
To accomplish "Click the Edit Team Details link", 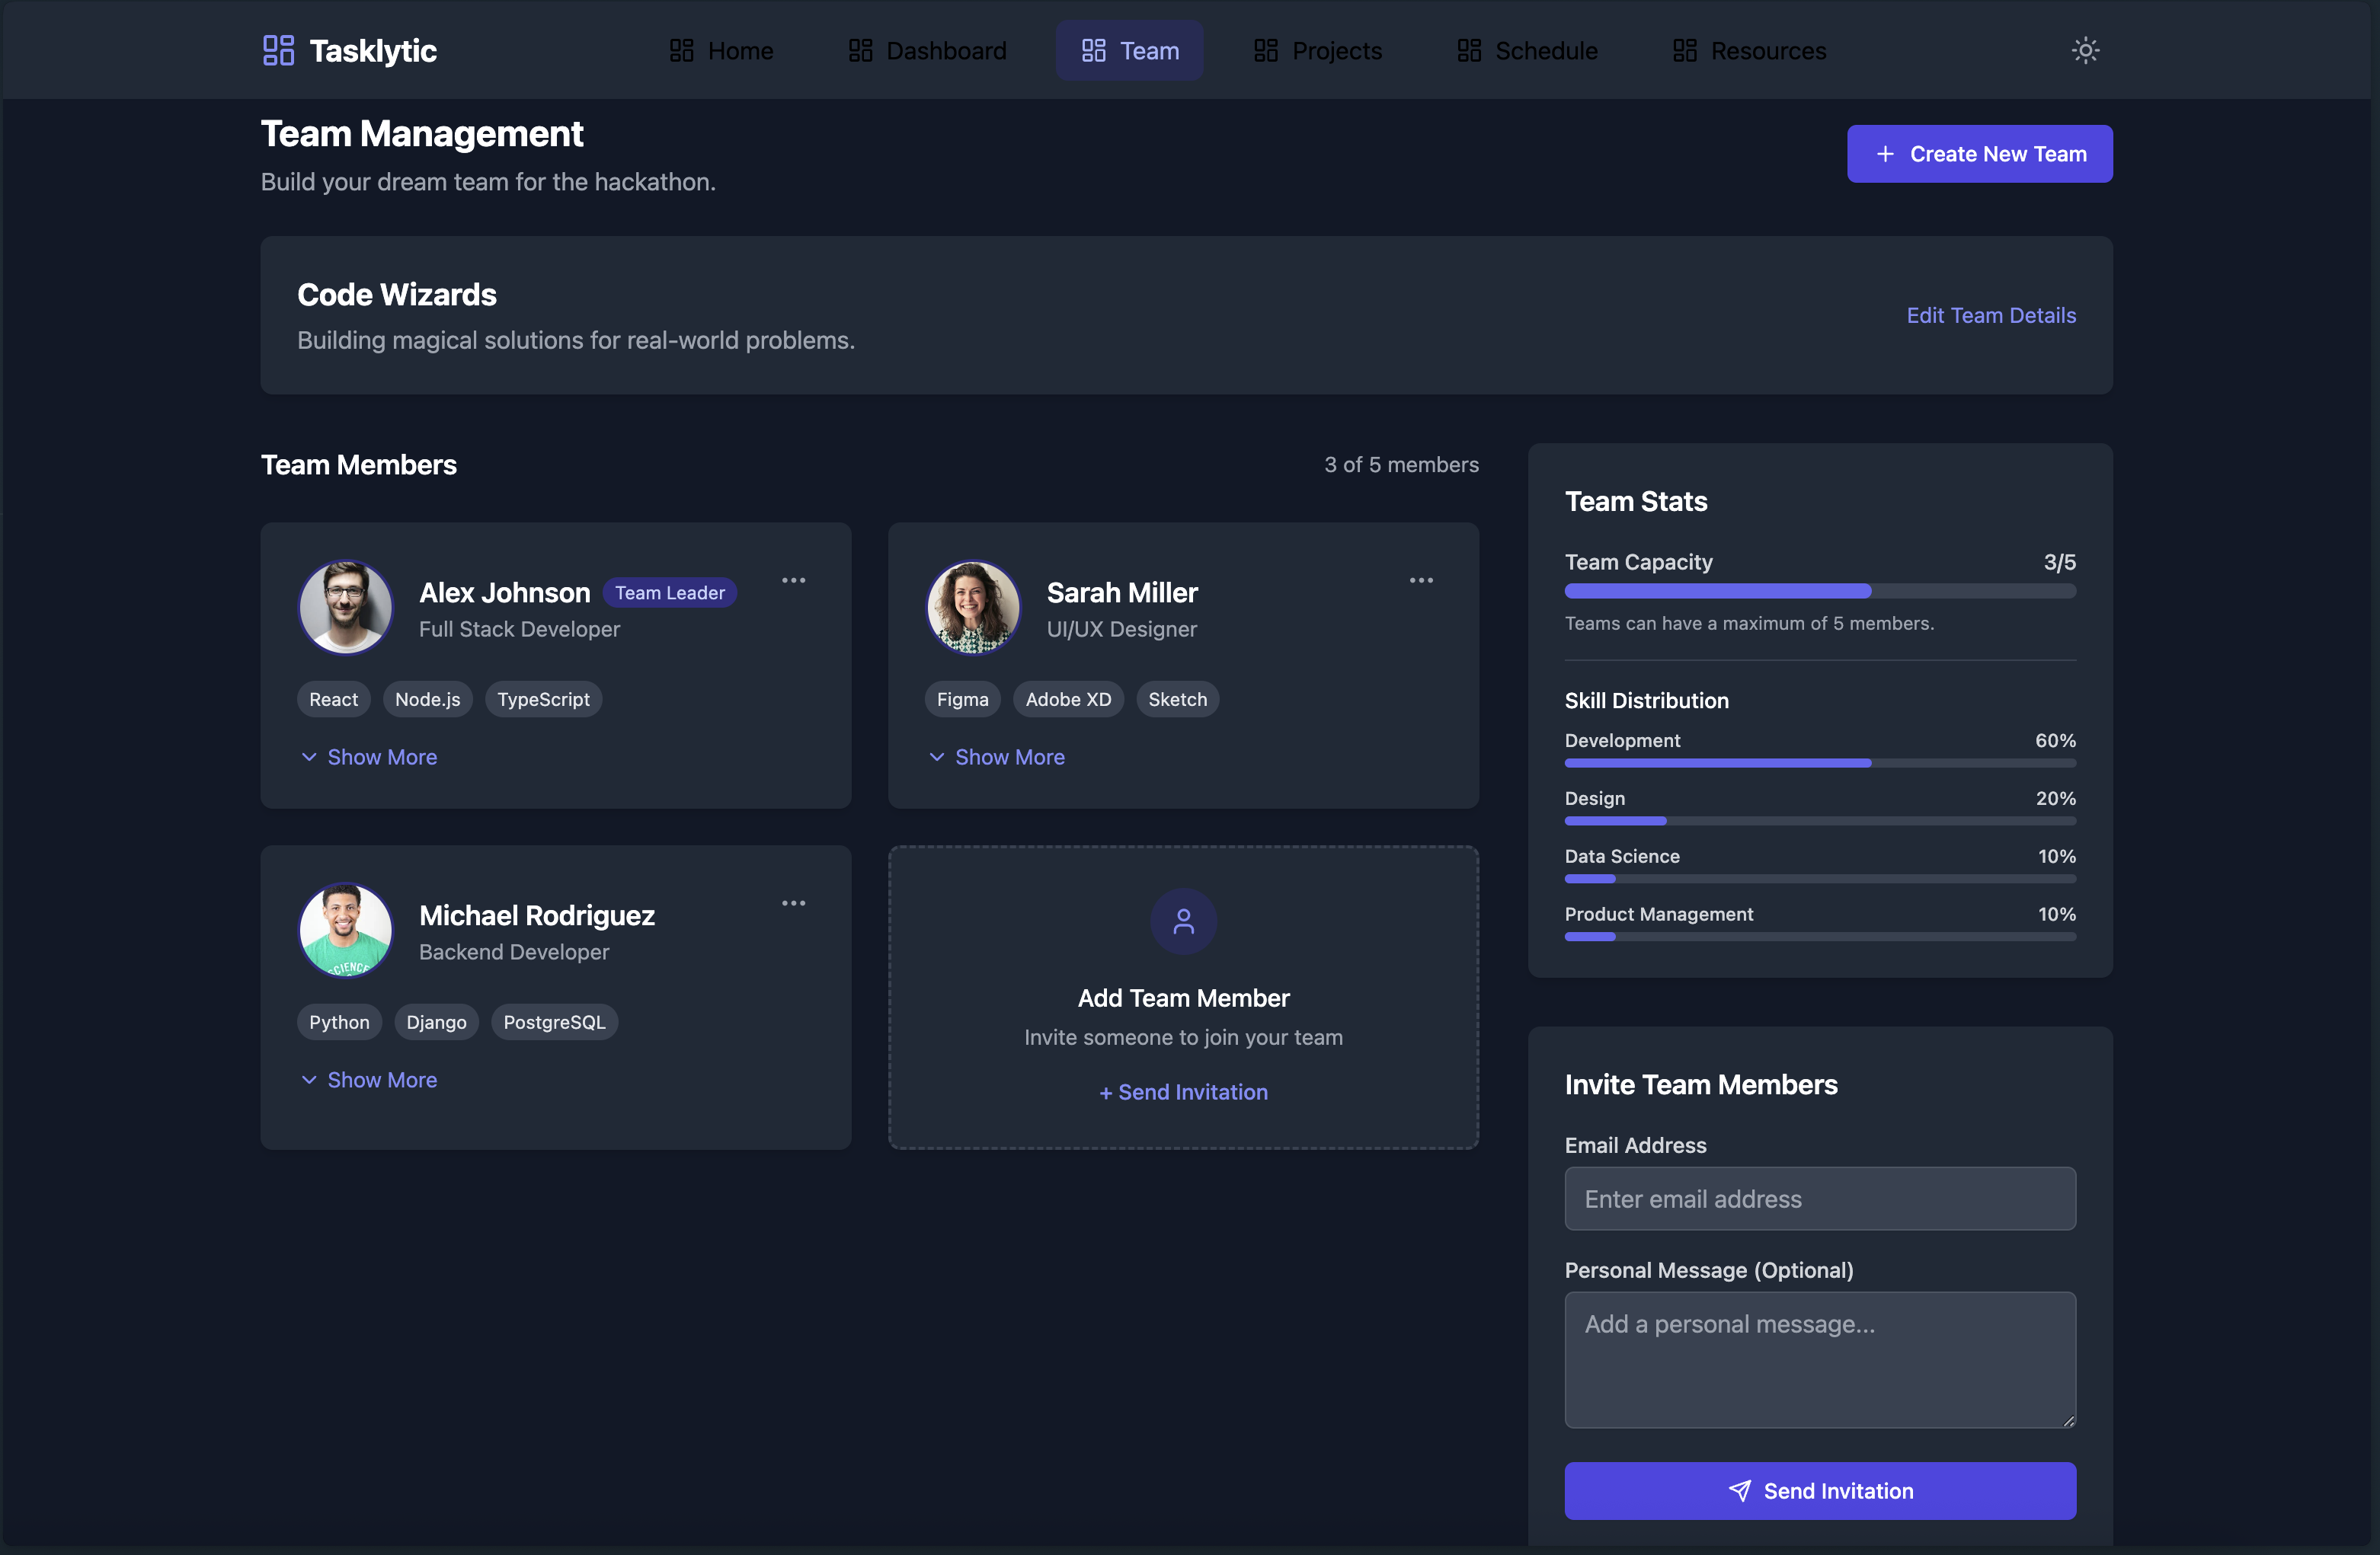I will pos(1990,316).
